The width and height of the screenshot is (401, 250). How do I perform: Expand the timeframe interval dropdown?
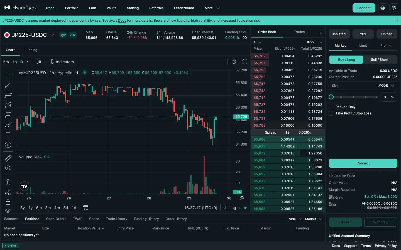point(28,62)
